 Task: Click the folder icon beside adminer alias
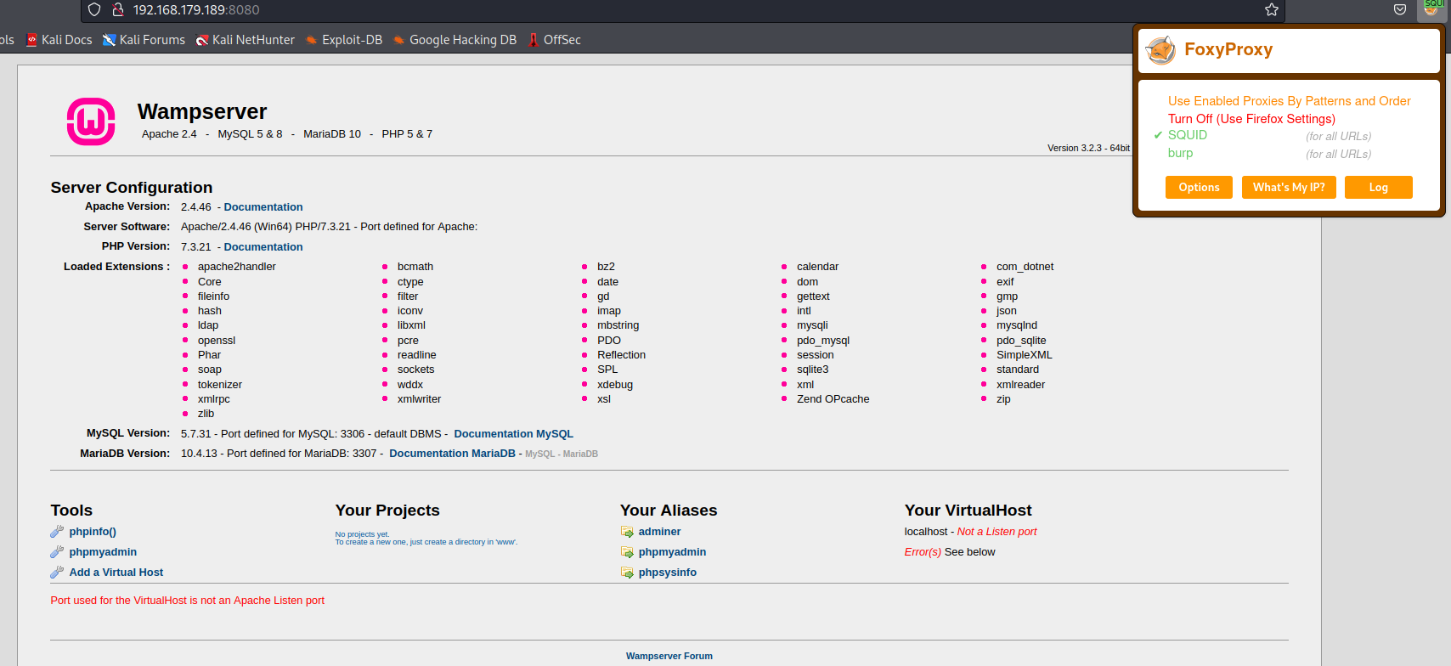tap(627, 532)
